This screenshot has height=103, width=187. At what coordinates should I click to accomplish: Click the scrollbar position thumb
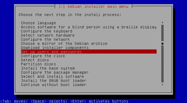click(162, 44)
